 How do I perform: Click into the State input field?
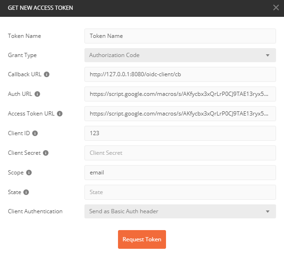pos(180,192)
